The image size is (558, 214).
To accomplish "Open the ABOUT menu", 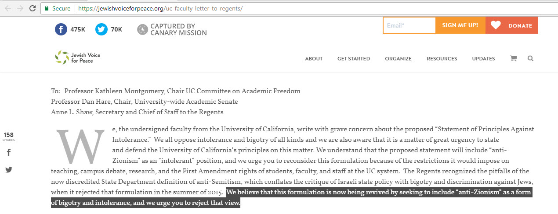I will point(314,59).
